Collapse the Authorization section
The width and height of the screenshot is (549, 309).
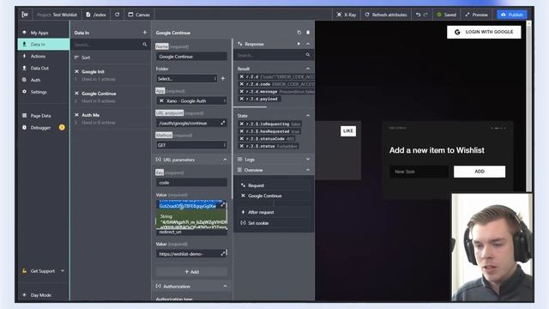225,286
